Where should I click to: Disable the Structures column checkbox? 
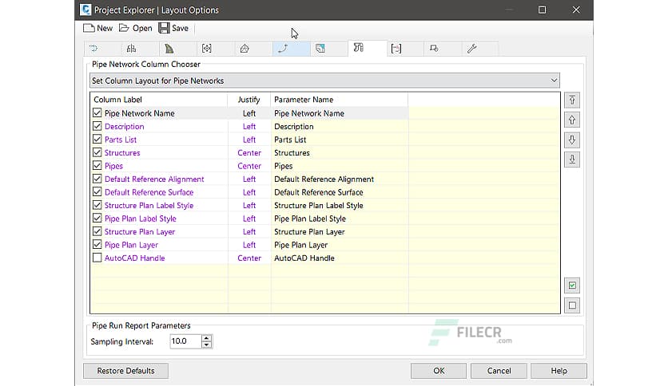97,152
